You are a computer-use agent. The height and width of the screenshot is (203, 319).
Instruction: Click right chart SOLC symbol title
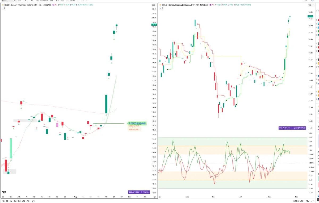(185, 5)
